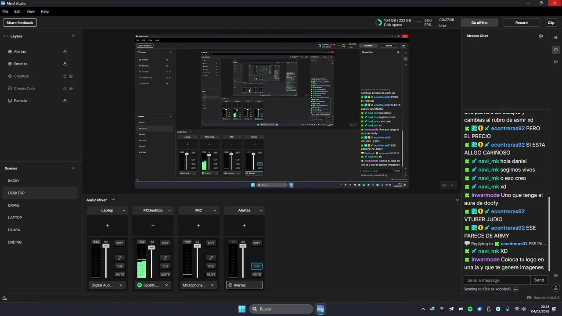Open the Spotify source dropdown
562x316 pixels.
153,285
